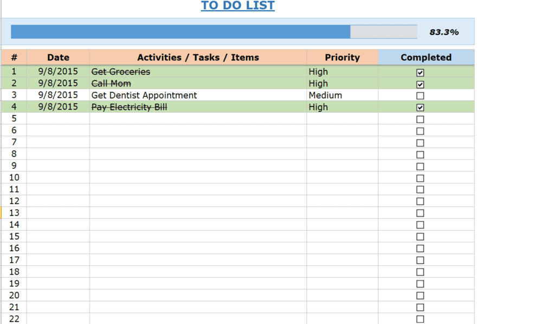Image resolution: width=555 pixels, height=324 pixels.
Task: Tick the Completed checkbox in row 11
Action: (x=420, y=189)
